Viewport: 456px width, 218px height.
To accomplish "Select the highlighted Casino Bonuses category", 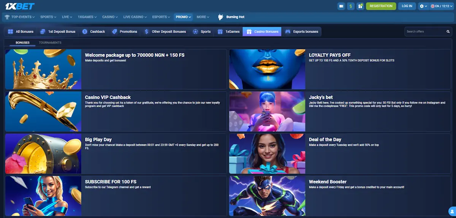I will (x=262, y=32).
